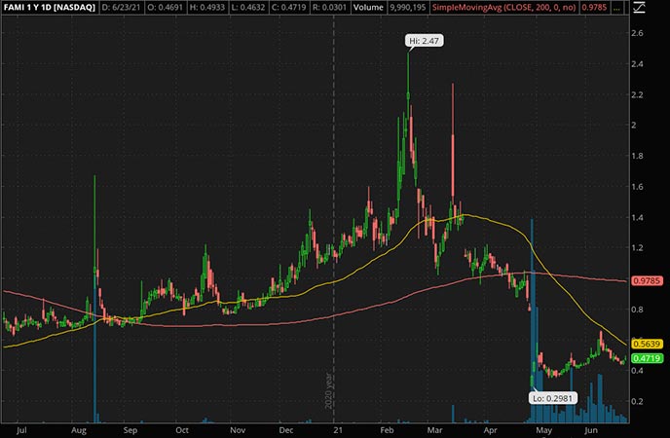Click the Jul label on time axis
This screenshot has height=438, width=670.
pyautogui.click(x=21, y=427)
